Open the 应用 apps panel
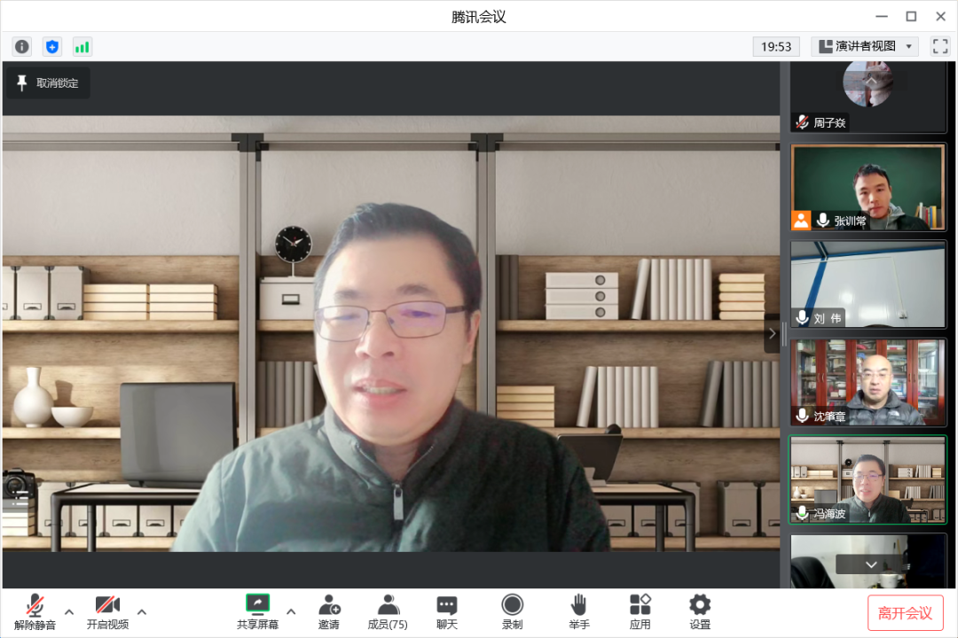 (x=640, y=612)
